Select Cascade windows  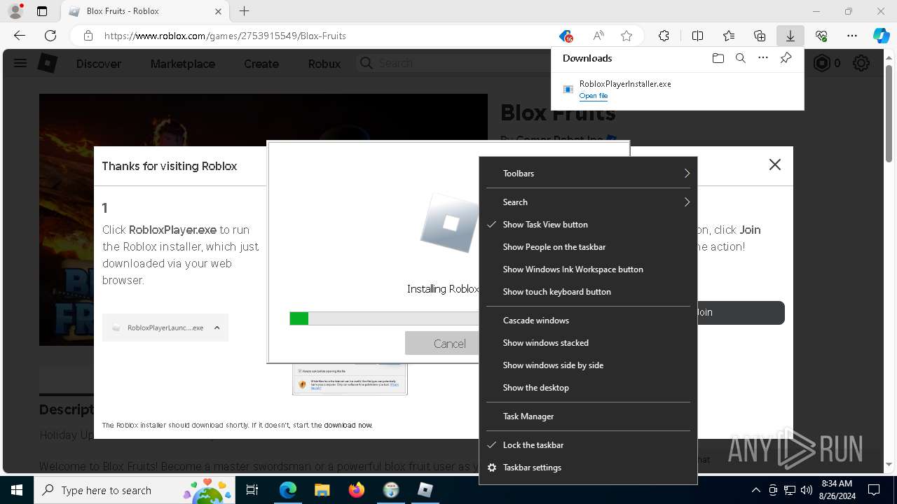click(588, 321)
